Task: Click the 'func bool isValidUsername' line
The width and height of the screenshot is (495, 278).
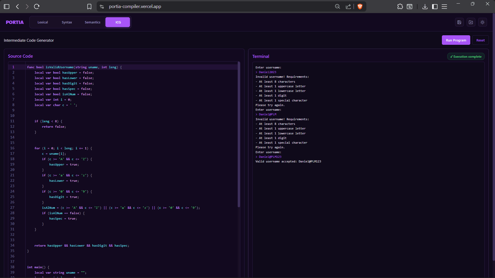Action: (x=74, y=67)
